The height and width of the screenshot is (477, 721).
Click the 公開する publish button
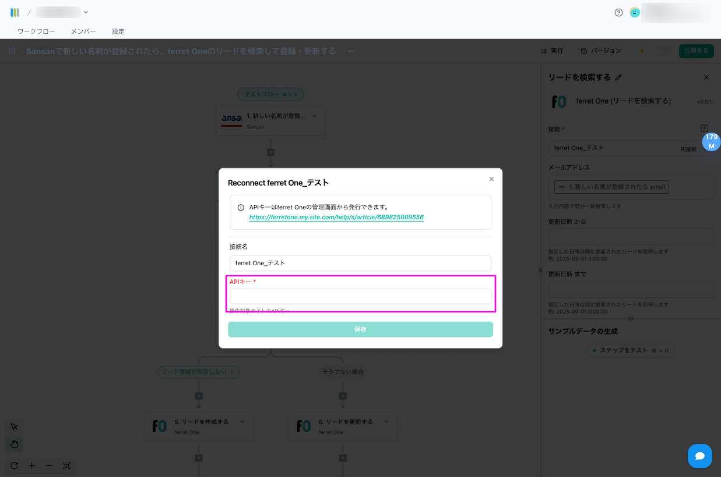click(x=697, y=51)
